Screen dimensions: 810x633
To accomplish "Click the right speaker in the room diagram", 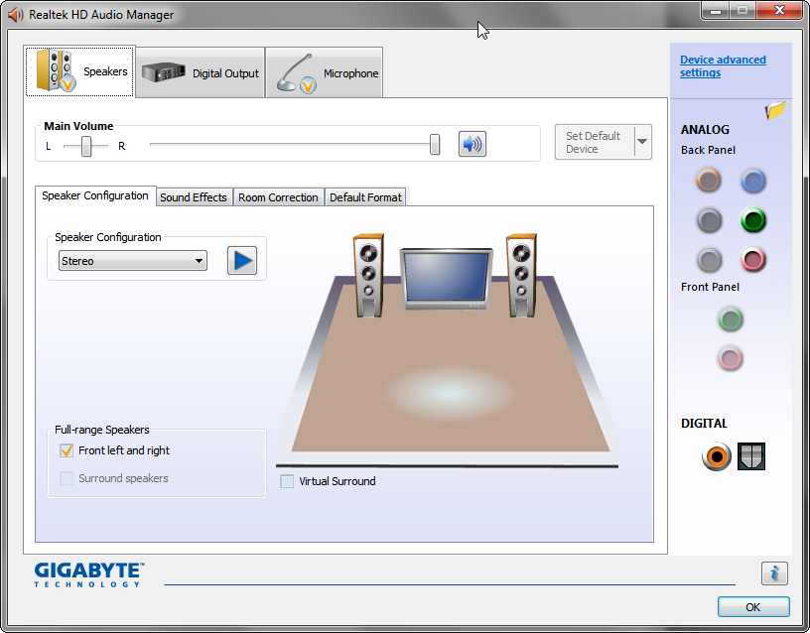I will [x=521, y=275].
